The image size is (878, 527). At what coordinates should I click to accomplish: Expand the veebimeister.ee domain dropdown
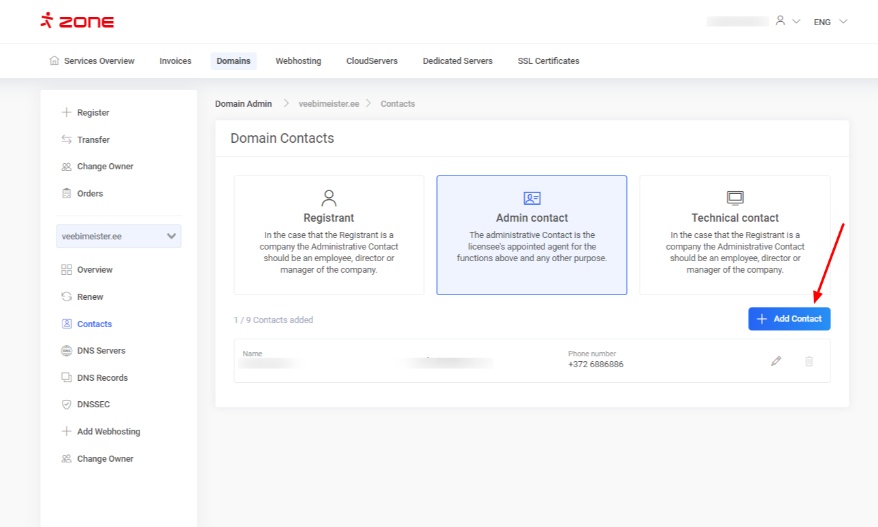(x=118, y=237)
